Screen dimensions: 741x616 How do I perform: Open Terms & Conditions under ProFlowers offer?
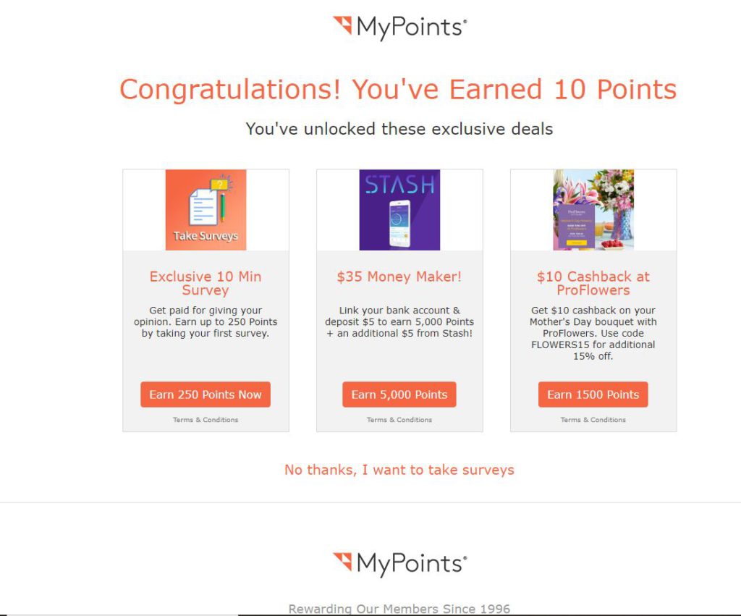coord(593,420)
